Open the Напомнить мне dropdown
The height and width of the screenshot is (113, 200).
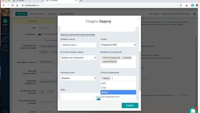[x=78, y=78]
